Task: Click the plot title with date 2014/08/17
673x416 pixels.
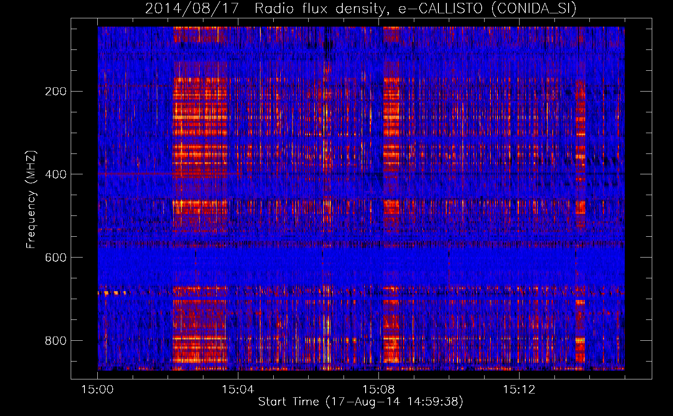Action: 361,9
